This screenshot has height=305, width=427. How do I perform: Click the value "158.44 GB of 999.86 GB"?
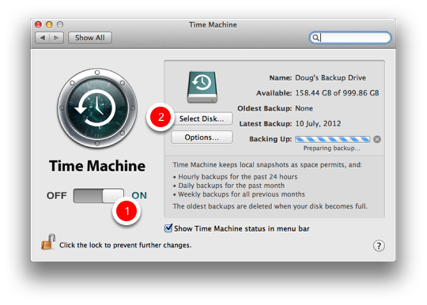tap(337, 93)
